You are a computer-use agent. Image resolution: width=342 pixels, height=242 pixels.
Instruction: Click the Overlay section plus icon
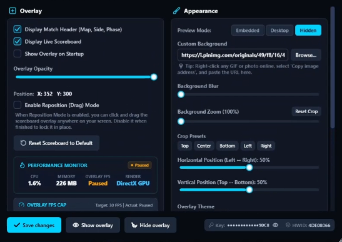[x=13, y=11]
